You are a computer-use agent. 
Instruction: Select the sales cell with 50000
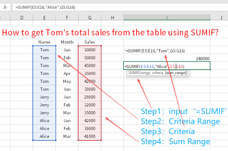90,58
